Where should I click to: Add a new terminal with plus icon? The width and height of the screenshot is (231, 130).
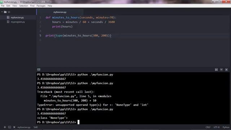pyautogui.click(x=5, y=127)
